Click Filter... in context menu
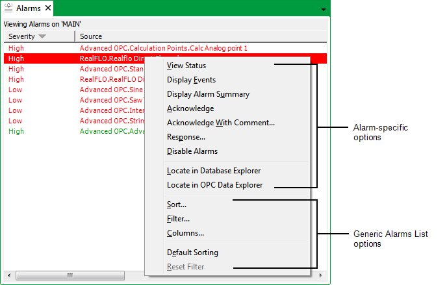 click(178, 219)
